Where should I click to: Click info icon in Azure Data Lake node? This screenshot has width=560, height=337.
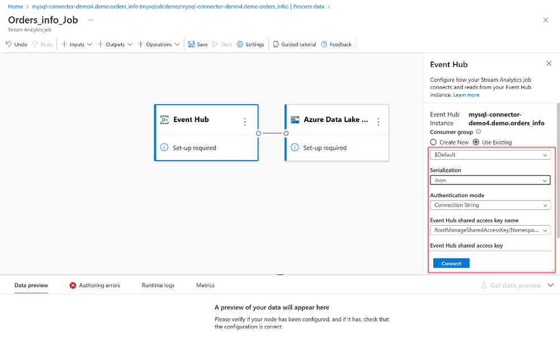tap(295, 147)
